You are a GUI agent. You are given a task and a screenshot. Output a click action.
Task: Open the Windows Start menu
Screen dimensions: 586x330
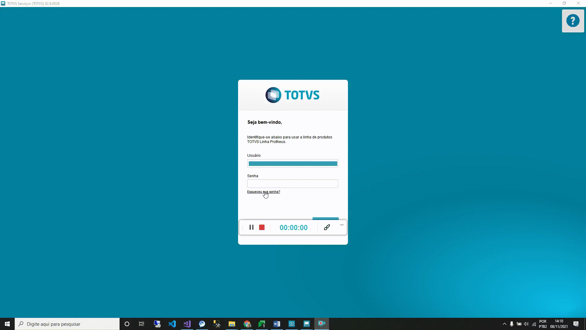point(7,324)
